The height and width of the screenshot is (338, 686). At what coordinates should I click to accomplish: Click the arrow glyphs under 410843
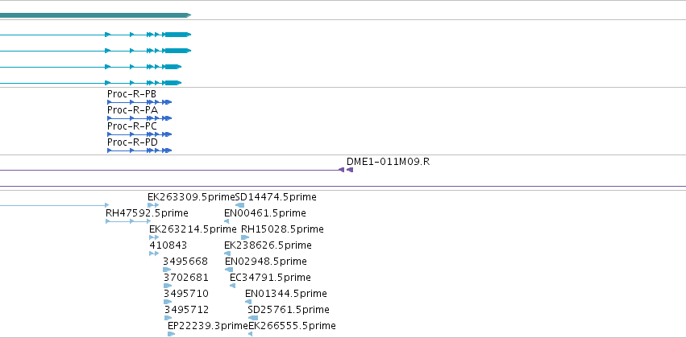(154, 253)
